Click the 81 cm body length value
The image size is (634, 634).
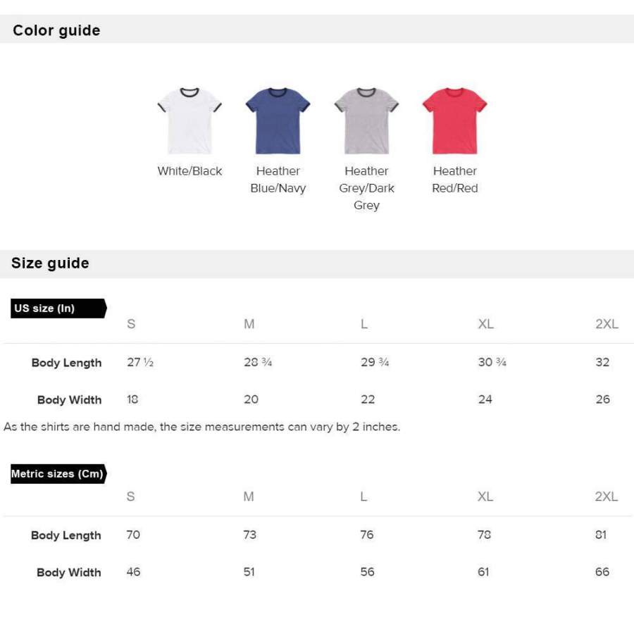[601, 535]
